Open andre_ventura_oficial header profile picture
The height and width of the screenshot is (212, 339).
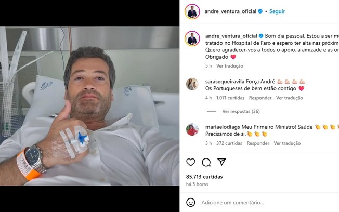tap(192, 11)
